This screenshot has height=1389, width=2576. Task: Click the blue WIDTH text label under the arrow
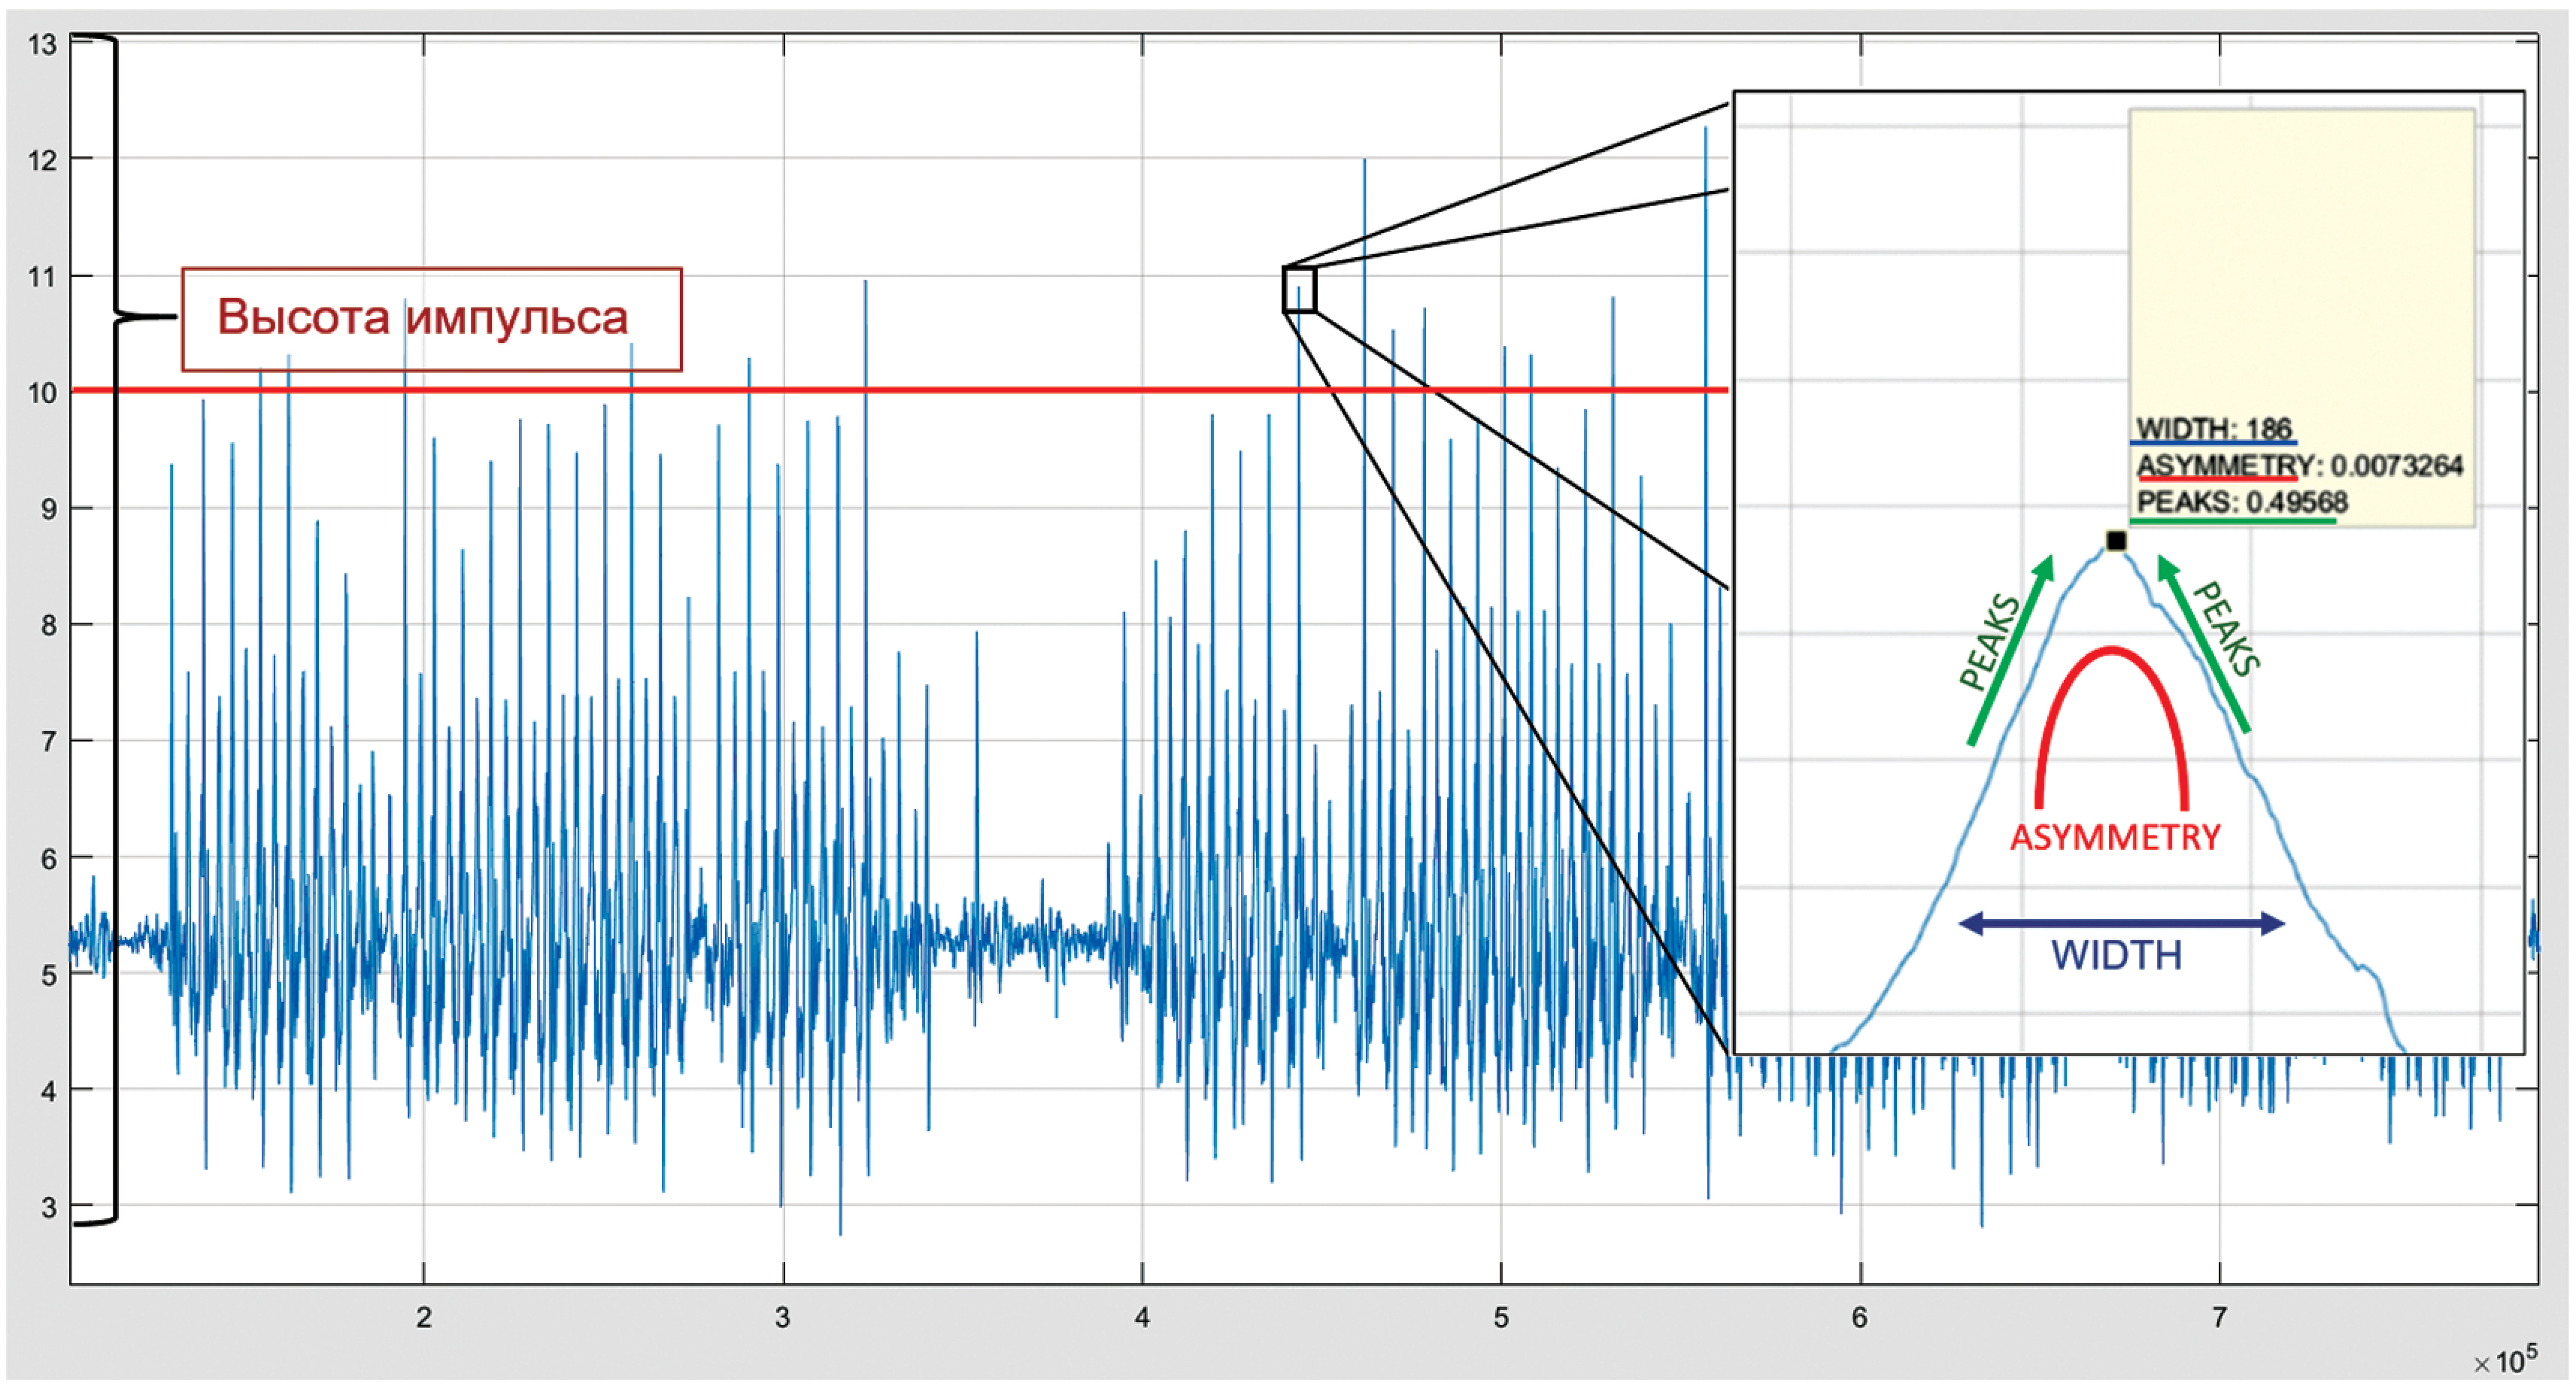click(2116, 956)
